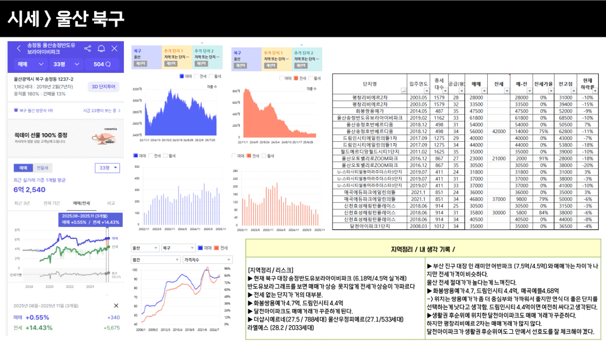This screenshot has height=341, width=606.
Task: Click the 지역정리 / 내 생각 기록 / header
Action: tap(423, 249)
